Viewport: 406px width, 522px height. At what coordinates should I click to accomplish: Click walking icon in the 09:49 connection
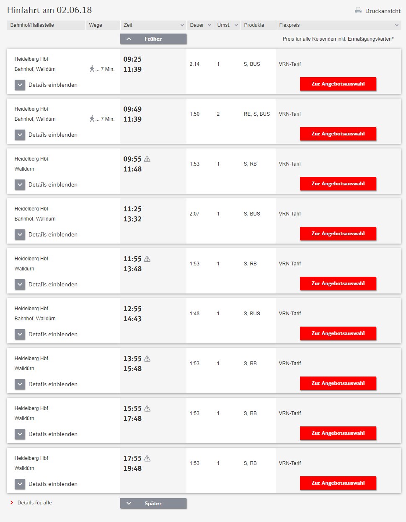[x=92, y=119]
